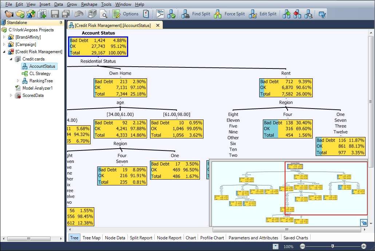Open the Help menu
Screen dimensions: 375x251
click(x=139, y=4)
